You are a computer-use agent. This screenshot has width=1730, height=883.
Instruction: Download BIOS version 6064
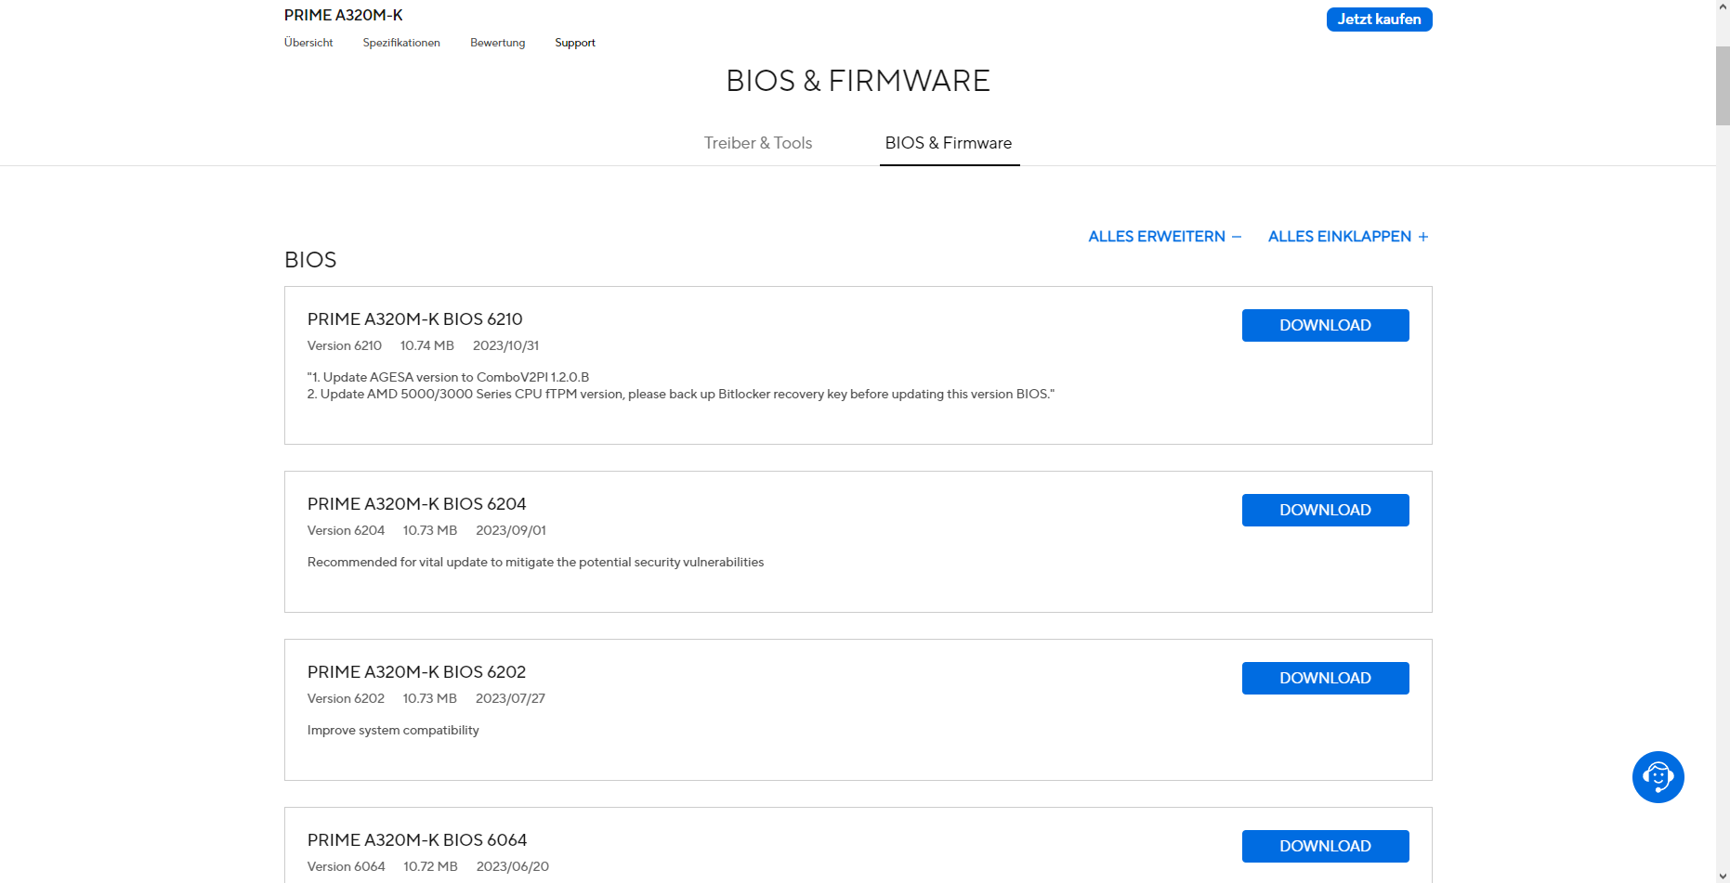pos(1325,846)
